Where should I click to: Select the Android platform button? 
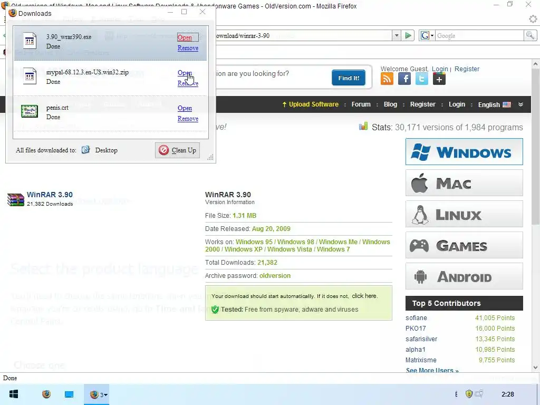pyautogui.click(x=464, y=276)
